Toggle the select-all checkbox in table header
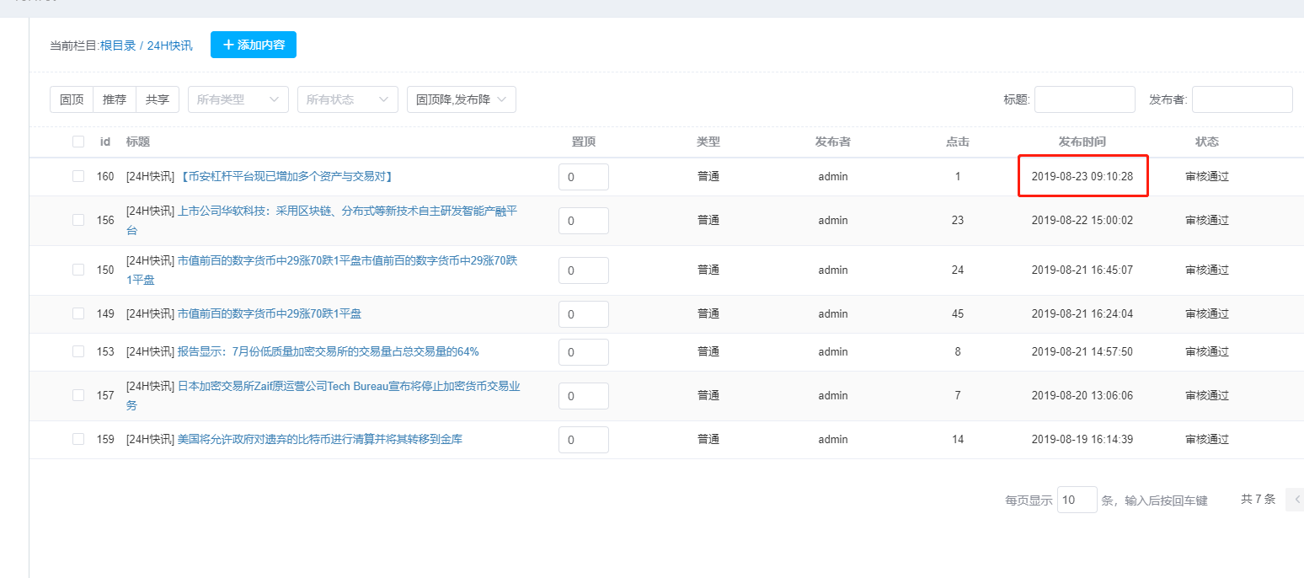The height and width of the screenshot is (578, 1304). (78, 142)
